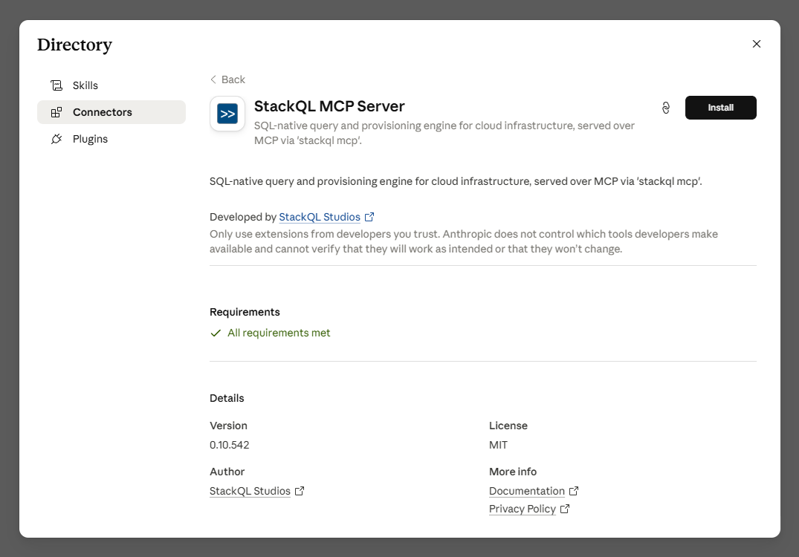Click external-link icon beside Developed by StackQL Studios
The width and height of the screenshot is (799, 557).
click(369, 217)
